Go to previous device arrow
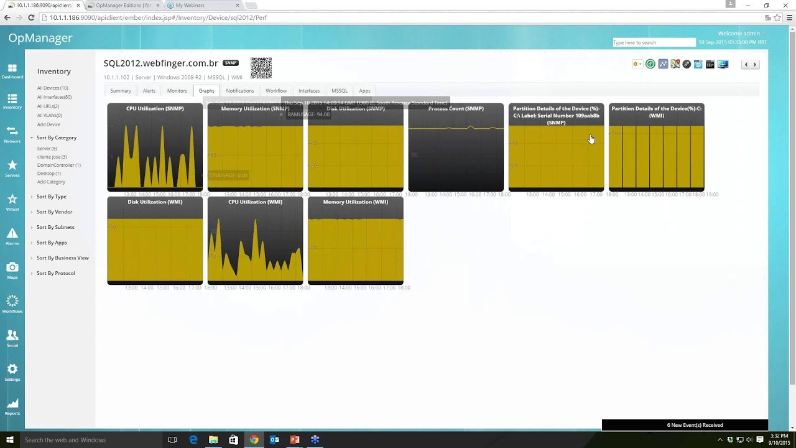This screenshot has width=796, height=448. (746, 65)
